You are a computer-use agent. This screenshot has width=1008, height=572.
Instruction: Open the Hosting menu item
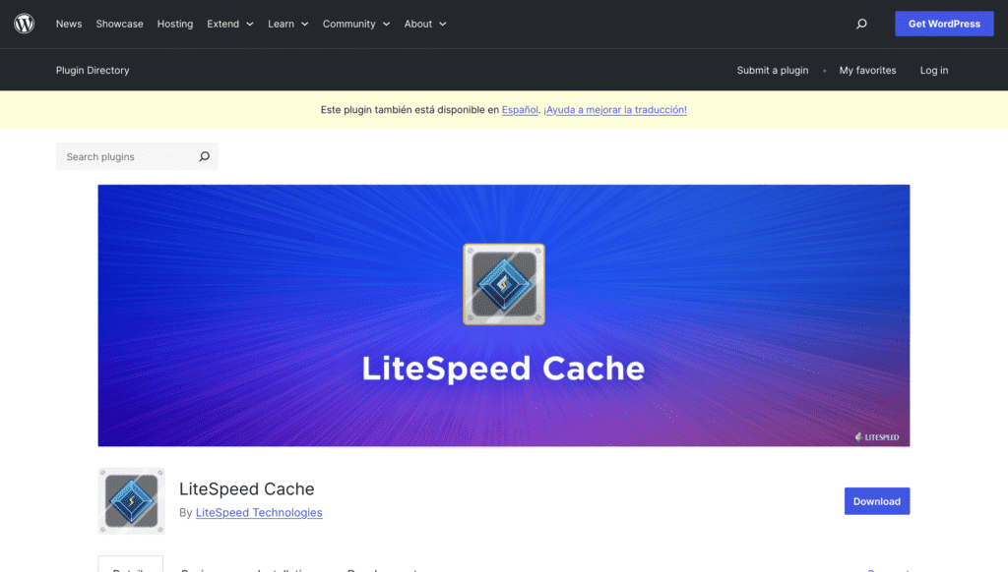click(175, 24)
